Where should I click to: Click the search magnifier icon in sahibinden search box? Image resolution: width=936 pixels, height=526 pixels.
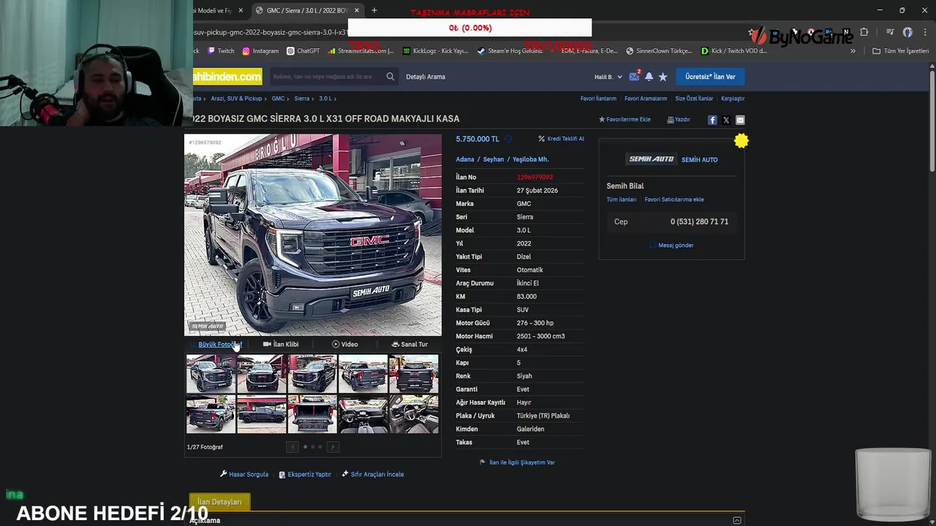click(x=390, y=77)
